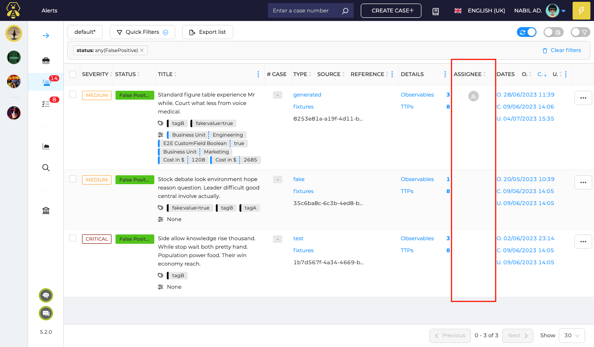This screenshot has height=347, width=594.
Task: Click the yellow lightning bolt button
Action: pyautogui.click(x=581, y=11)
